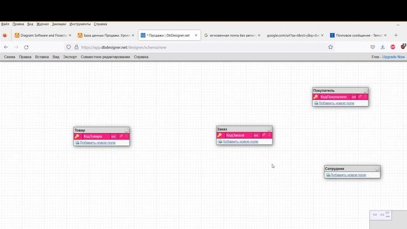Close the Diagram Software and Flowchart tab
407x229 pixels.
coord(70,35)
